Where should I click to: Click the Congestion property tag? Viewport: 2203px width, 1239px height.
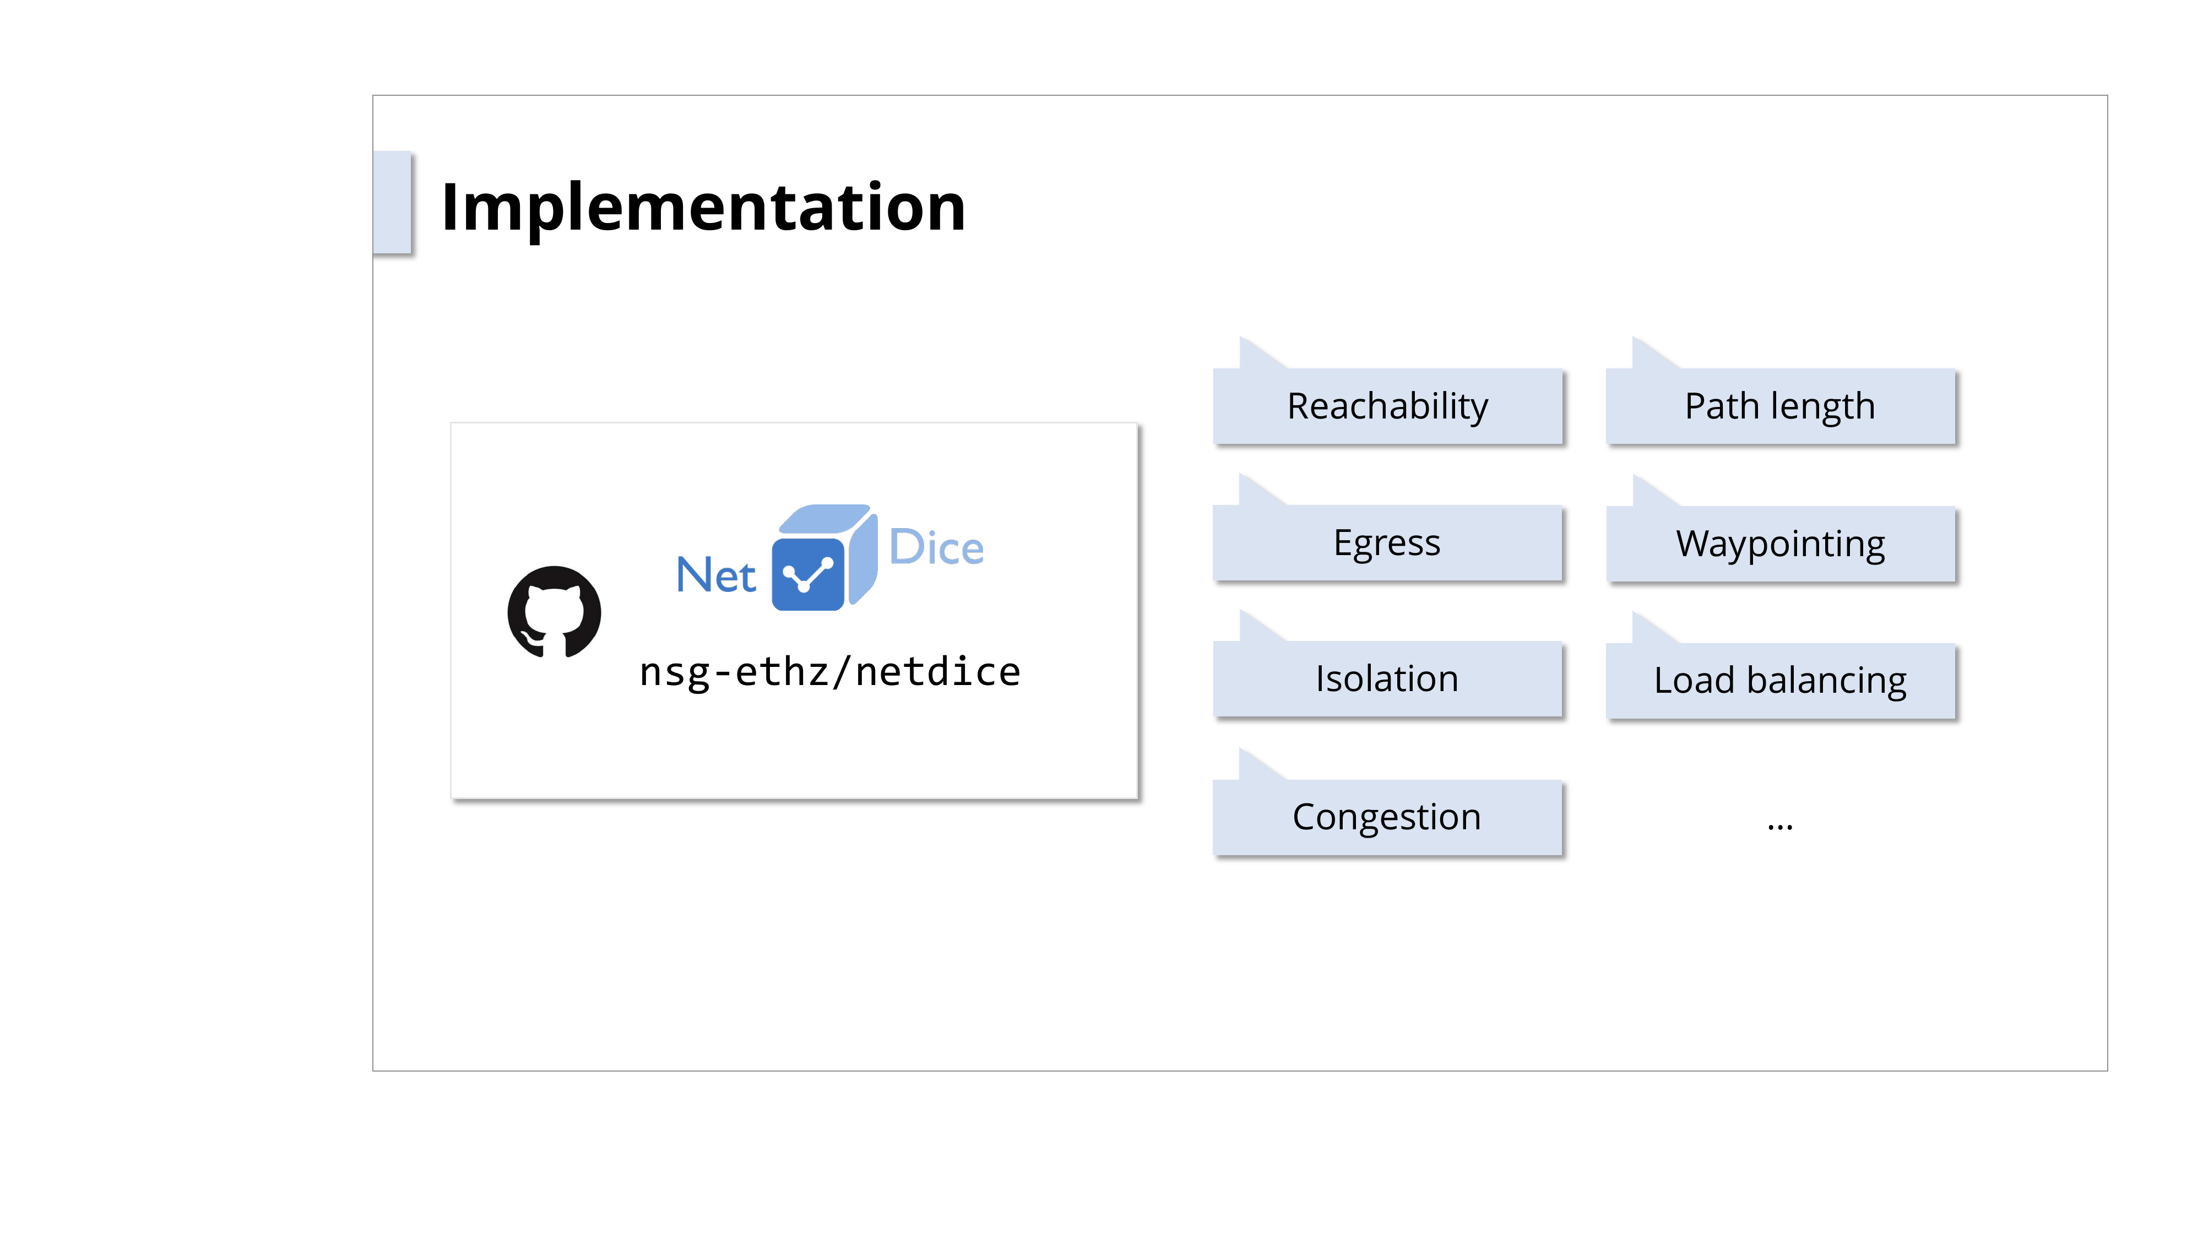click(x=1387, y=817)
